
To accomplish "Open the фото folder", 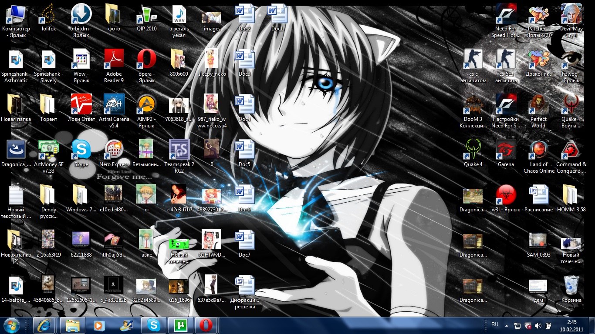I will (x=114, y=14).
